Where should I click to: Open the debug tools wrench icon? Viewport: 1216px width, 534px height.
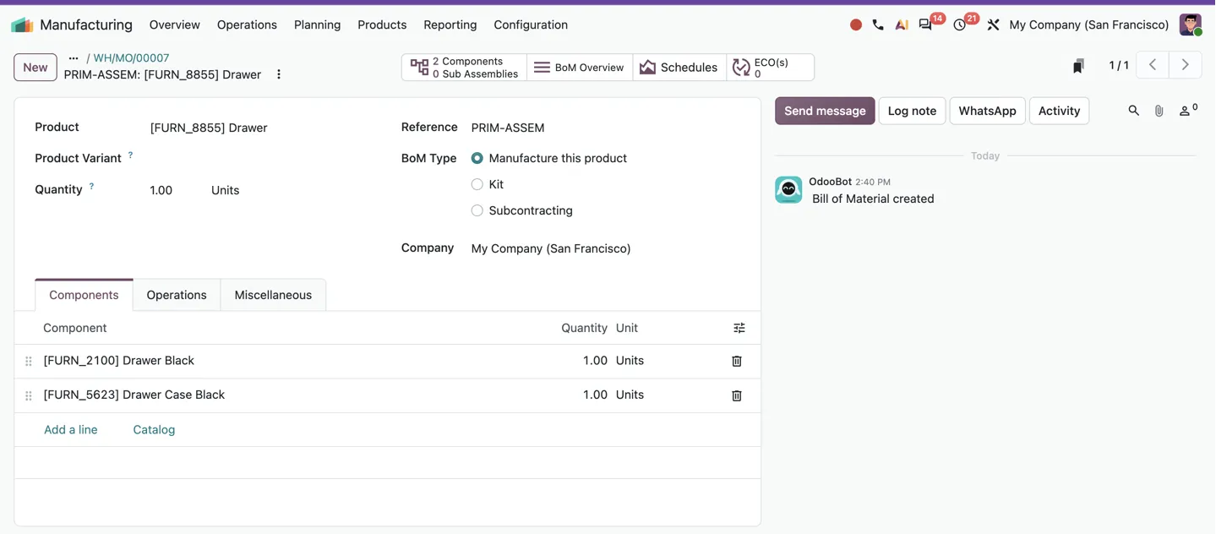pos(993,25)
